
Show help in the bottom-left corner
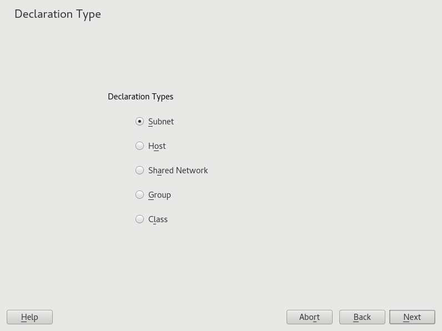(29, 317)
